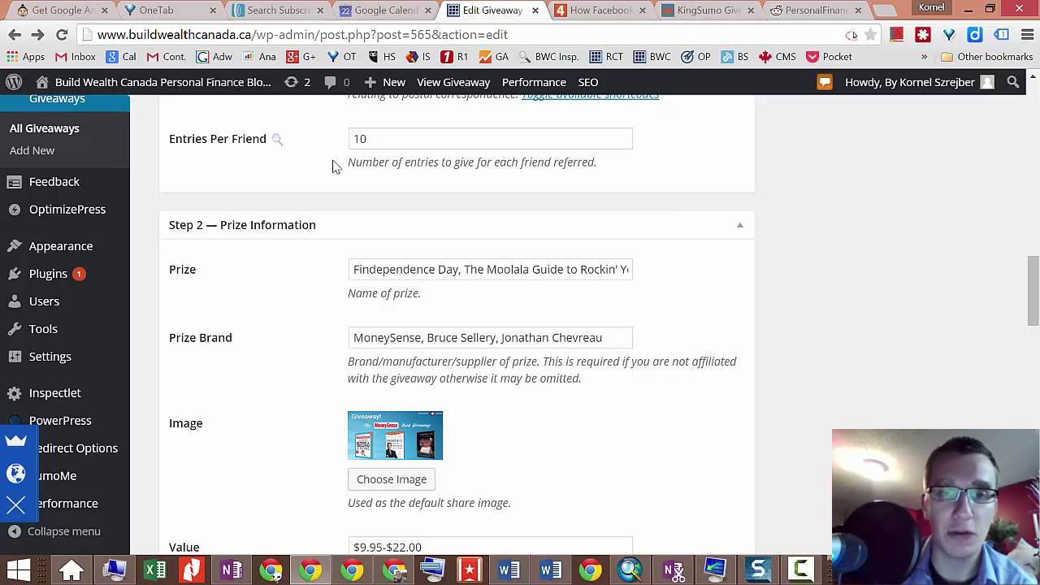Close the Edit Giveaway tab
This screenshot has width=1040, height=585.
535,11
